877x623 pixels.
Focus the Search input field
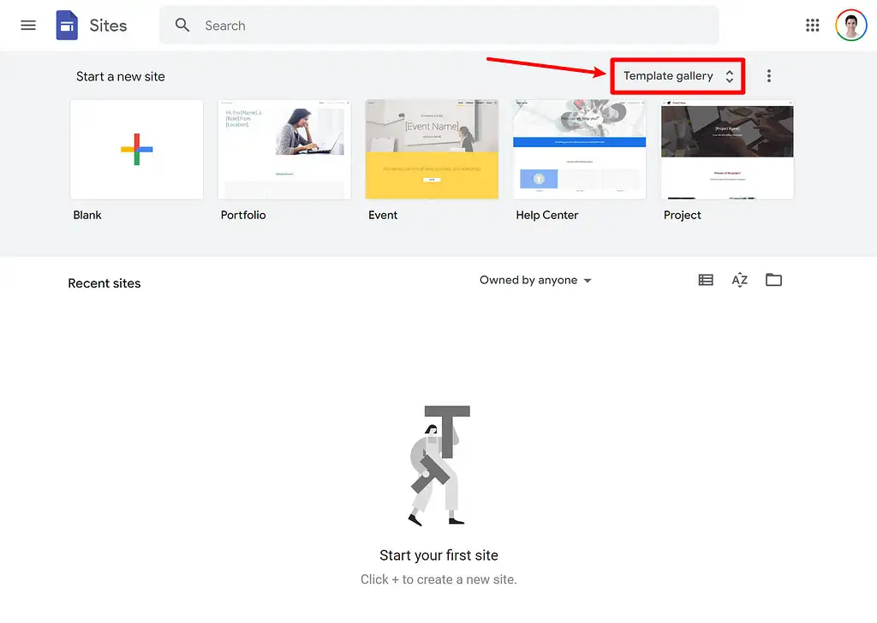pos(439,25)
